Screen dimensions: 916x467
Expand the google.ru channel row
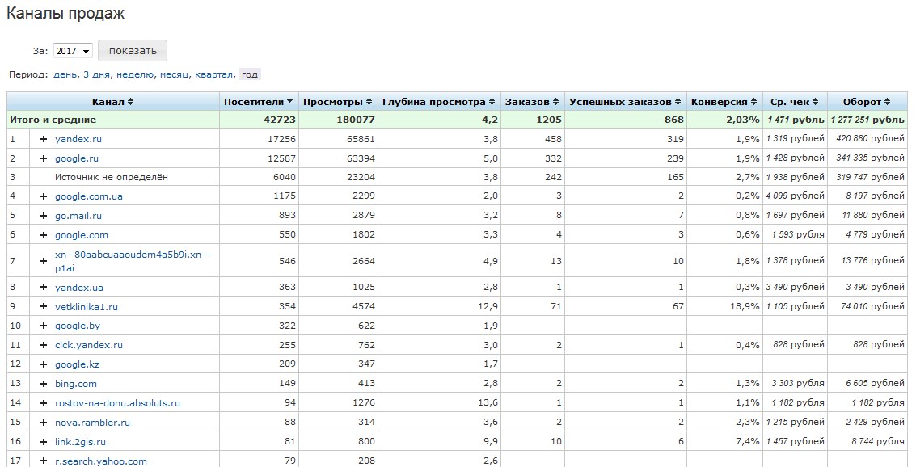coord(44,158)
